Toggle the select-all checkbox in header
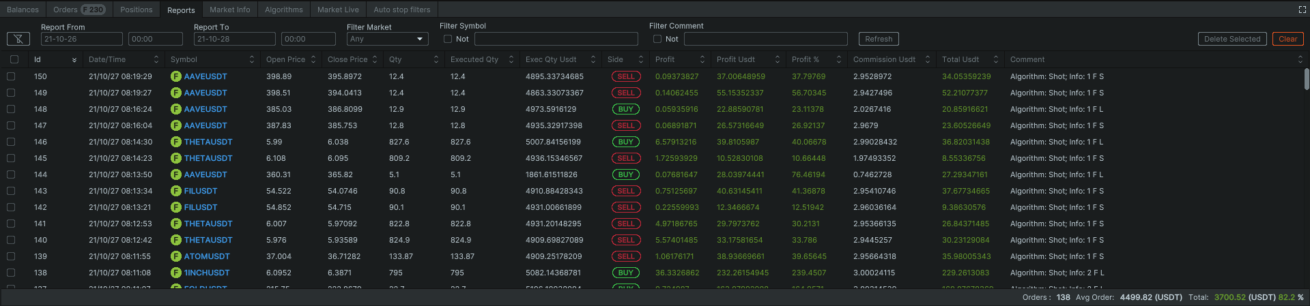This screenshot has width=1310, height=306. tap(14, 60)
